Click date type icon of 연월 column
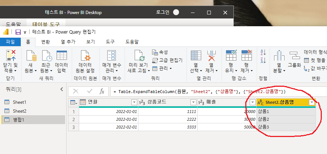 (x=83, y=102)
